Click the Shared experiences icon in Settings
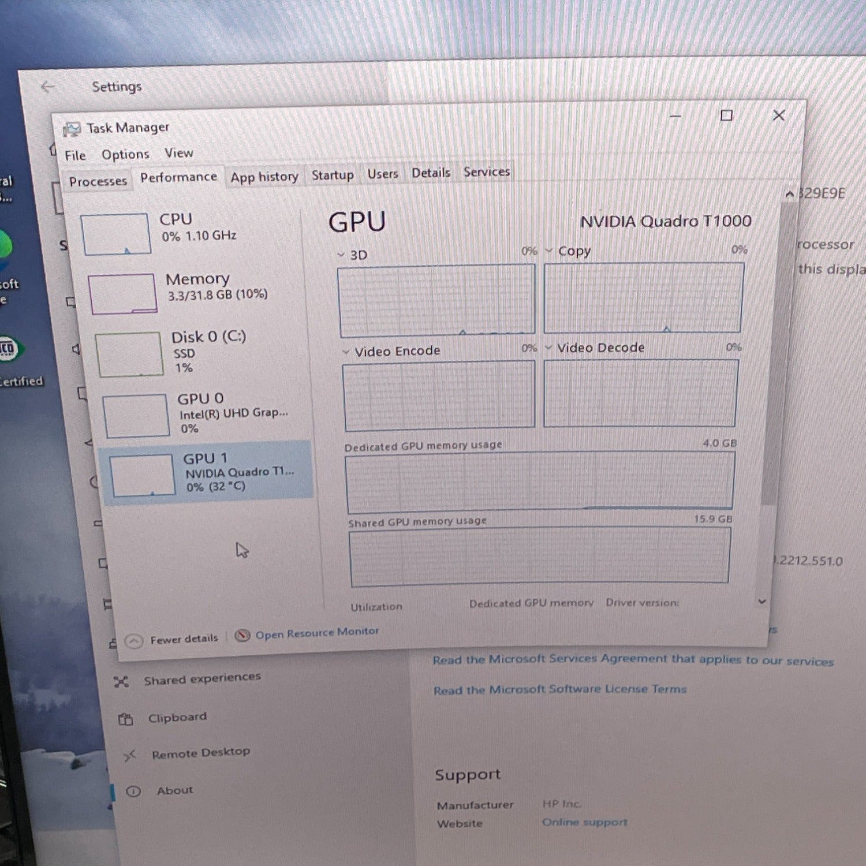 121,682
